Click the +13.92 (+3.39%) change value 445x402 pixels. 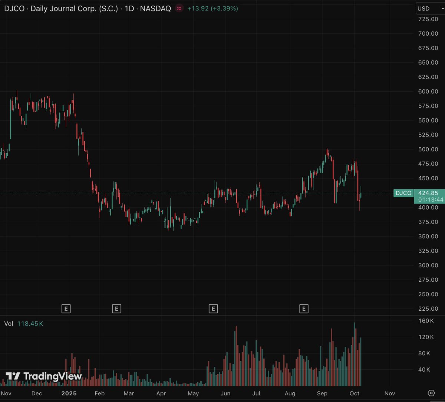212,8
